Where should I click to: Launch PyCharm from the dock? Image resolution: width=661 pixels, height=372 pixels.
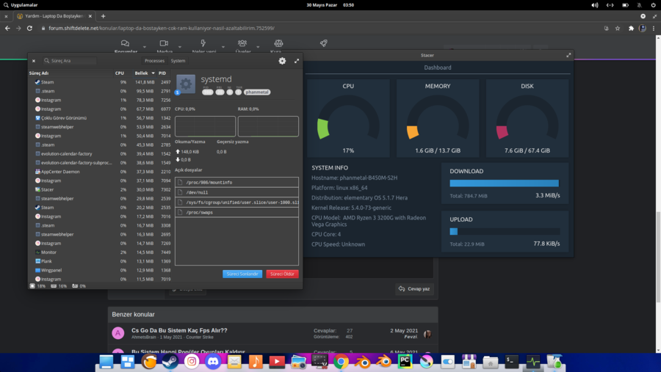(x=405, y=362)
